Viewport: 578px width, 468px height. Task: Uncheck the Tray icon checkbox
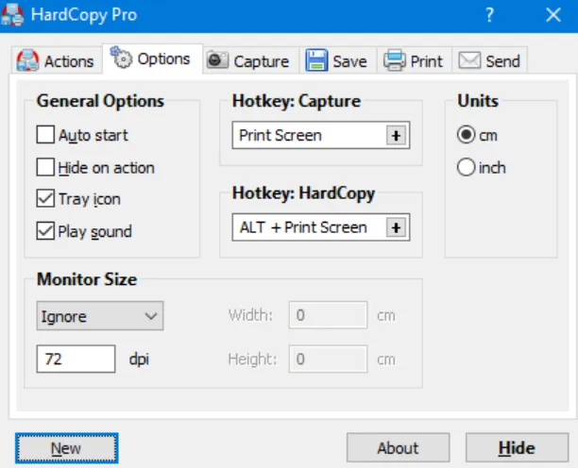pos(45,198)
